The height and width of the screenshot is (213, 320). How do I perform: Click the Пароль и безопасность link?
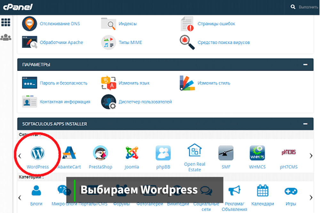pos(64,83)
